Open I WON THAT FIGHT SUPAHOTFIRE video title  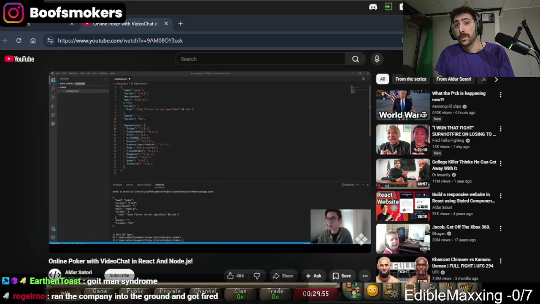point(464,131)
